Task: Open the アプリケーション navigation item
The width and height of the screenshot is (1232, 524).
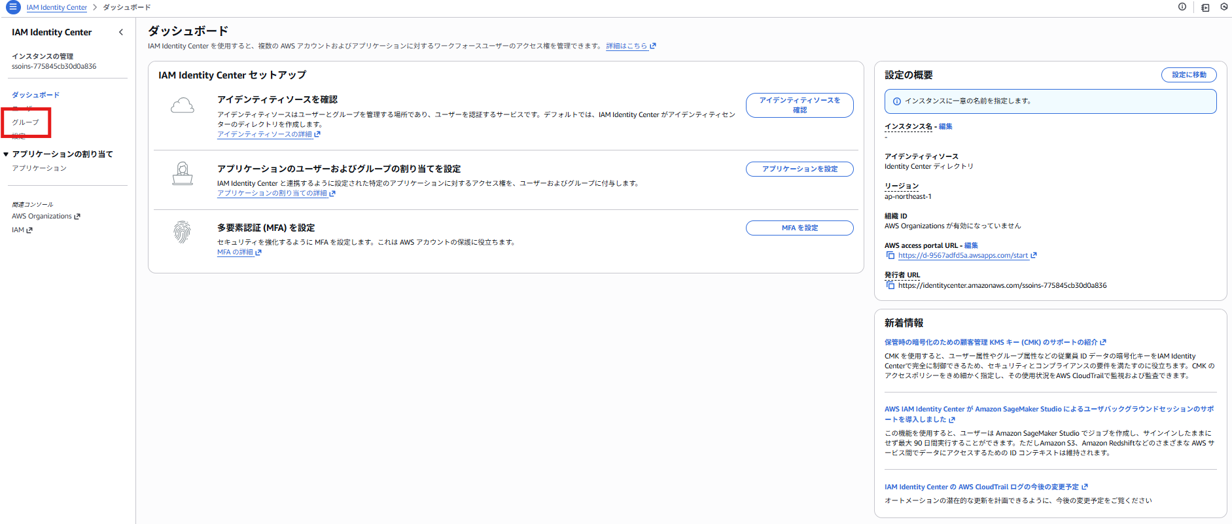Action: (39, 168)
